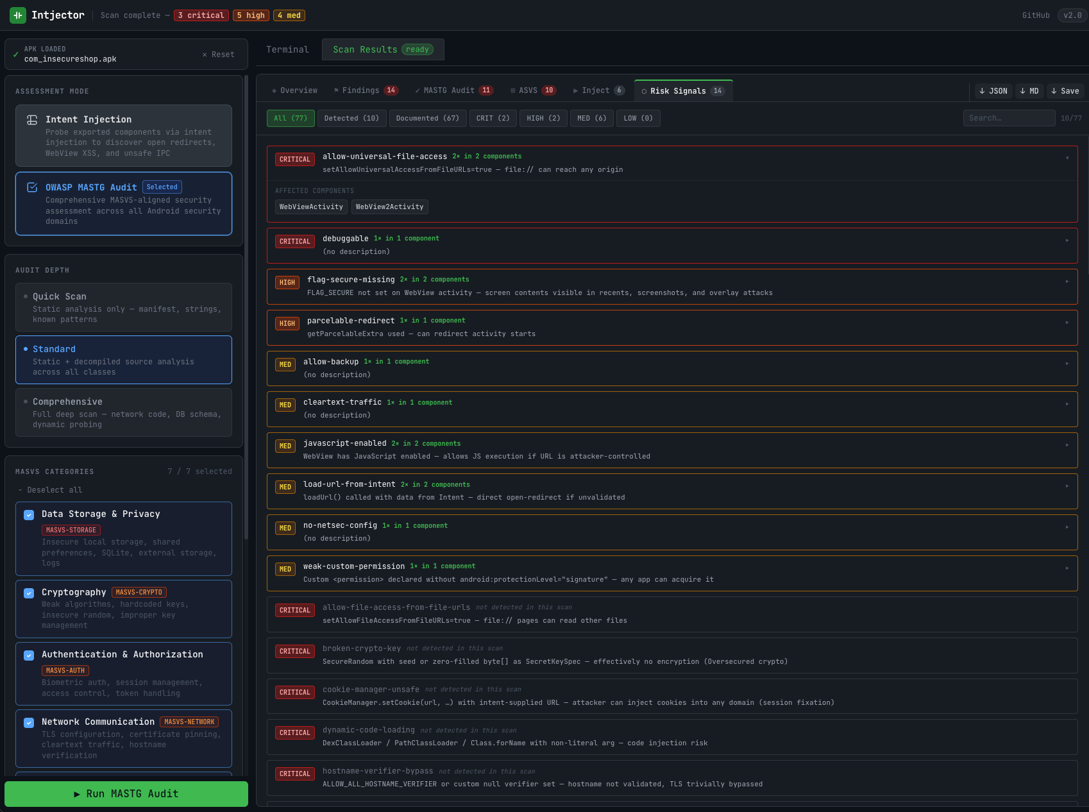1089x812 pixels.
Task: Click the Intent Injection mode icon
Action: pos(32,120)
